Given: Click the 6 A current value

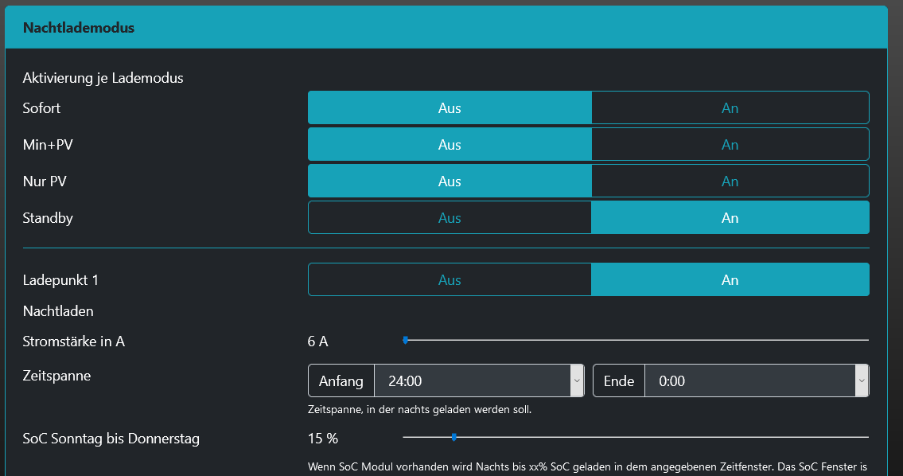Looking at the screenshot, I should click(x=317, y=342).
